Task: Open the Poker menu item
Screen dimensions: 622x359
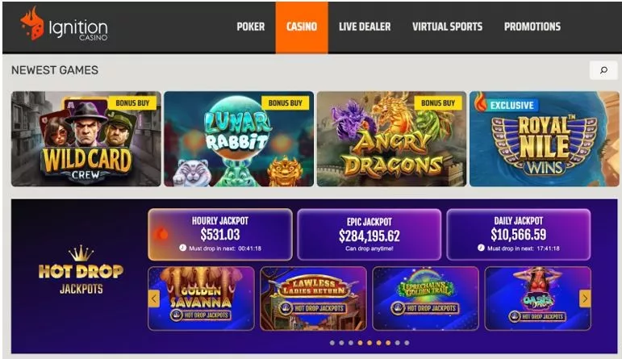Action: click(251, 27)
